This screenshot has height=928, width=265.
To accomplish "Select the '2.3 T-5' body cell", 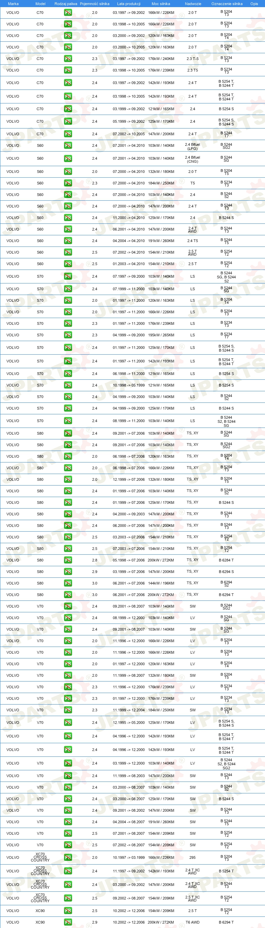I will point(192,59).
